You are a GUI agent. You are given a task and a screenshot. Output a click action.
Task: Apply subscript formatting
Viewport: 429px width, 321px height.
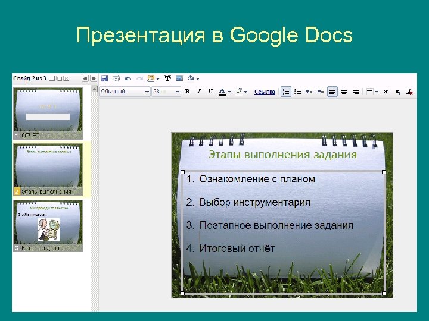click(x=398, y=92)
